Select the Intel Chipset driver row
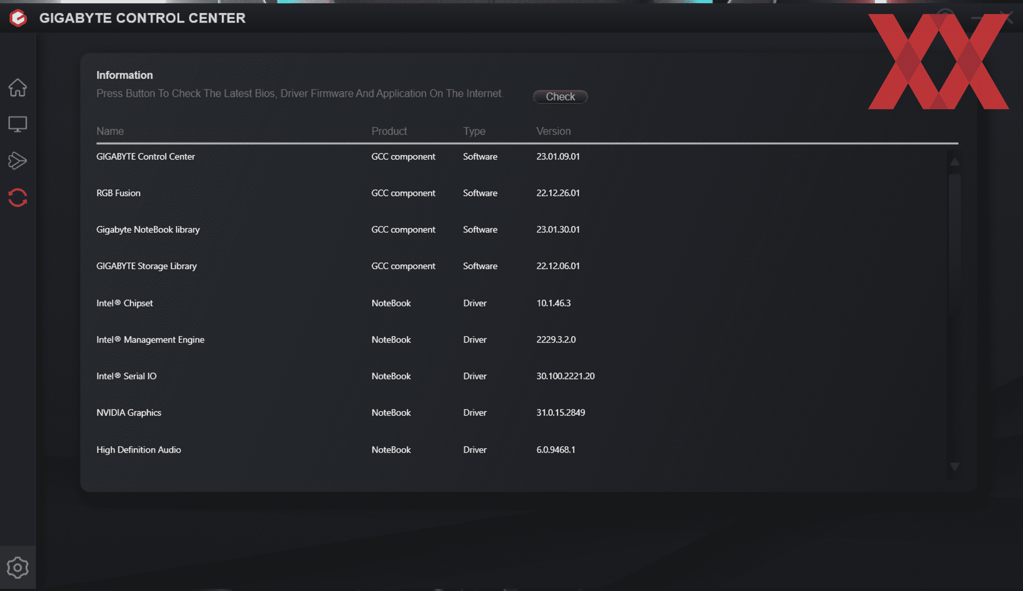This screenshot has width=1023, height=591. [522, 303]
